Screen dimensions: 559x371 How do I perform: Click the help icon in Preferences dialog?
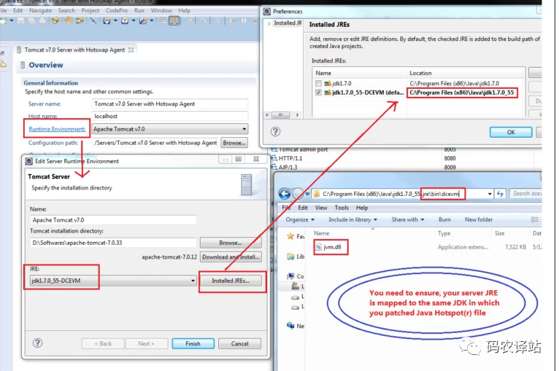pos(275,132)
